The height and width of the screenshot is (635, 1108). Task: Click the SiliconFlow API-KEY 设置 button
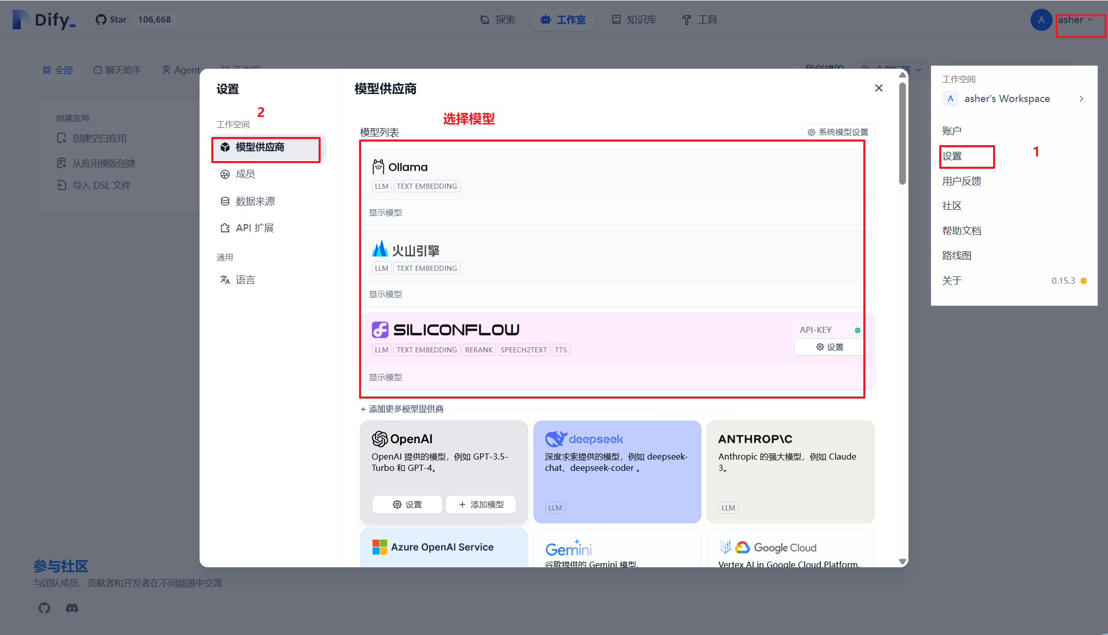coord(829,347)
